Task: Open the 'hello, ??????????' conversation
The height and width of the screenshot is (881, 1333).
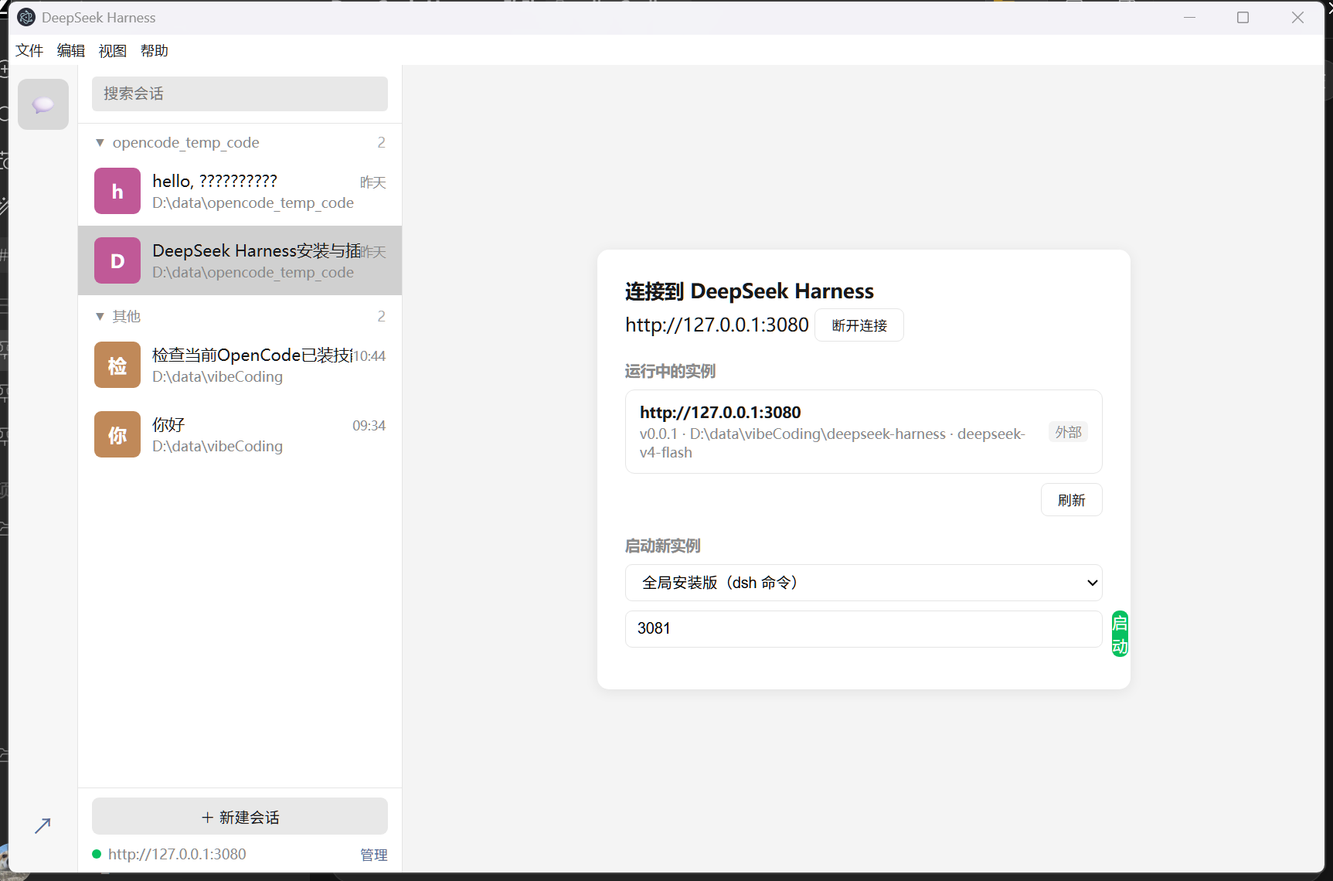Action: 240,191
